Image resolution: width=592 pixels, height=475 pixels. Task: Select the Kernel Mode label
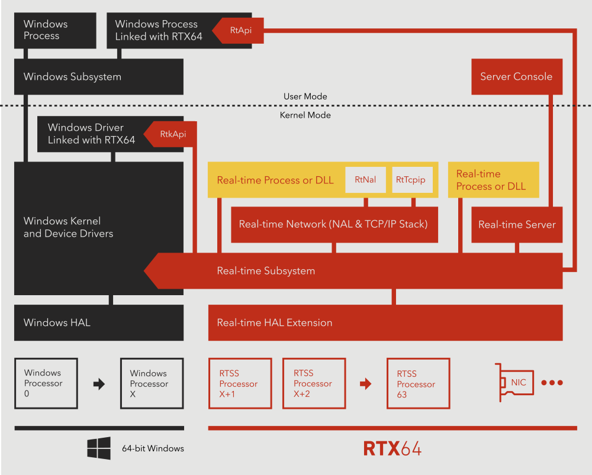pyautogui.click(x=305, y=115)
